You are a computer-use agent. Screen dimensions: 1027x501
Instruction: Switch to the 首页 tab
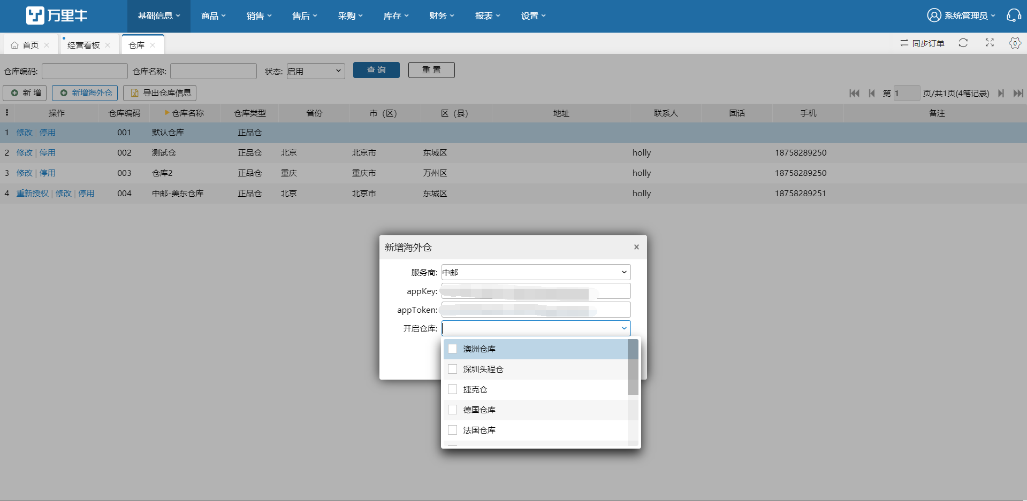pyautogui.click(x=31, y=45)
